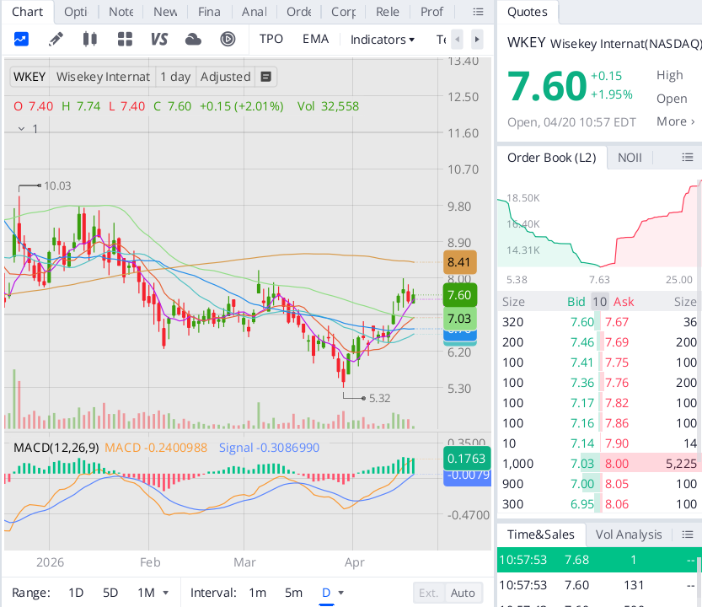The image size is (702, 607).
Task: Select the 8.41 orange price label
Action: [459, 262]
